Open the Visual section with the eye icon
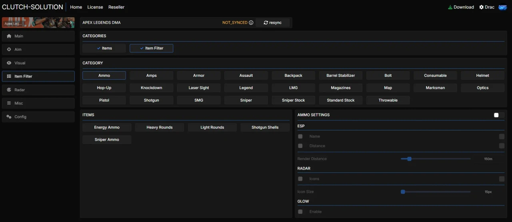 click(x=38, y=63)
